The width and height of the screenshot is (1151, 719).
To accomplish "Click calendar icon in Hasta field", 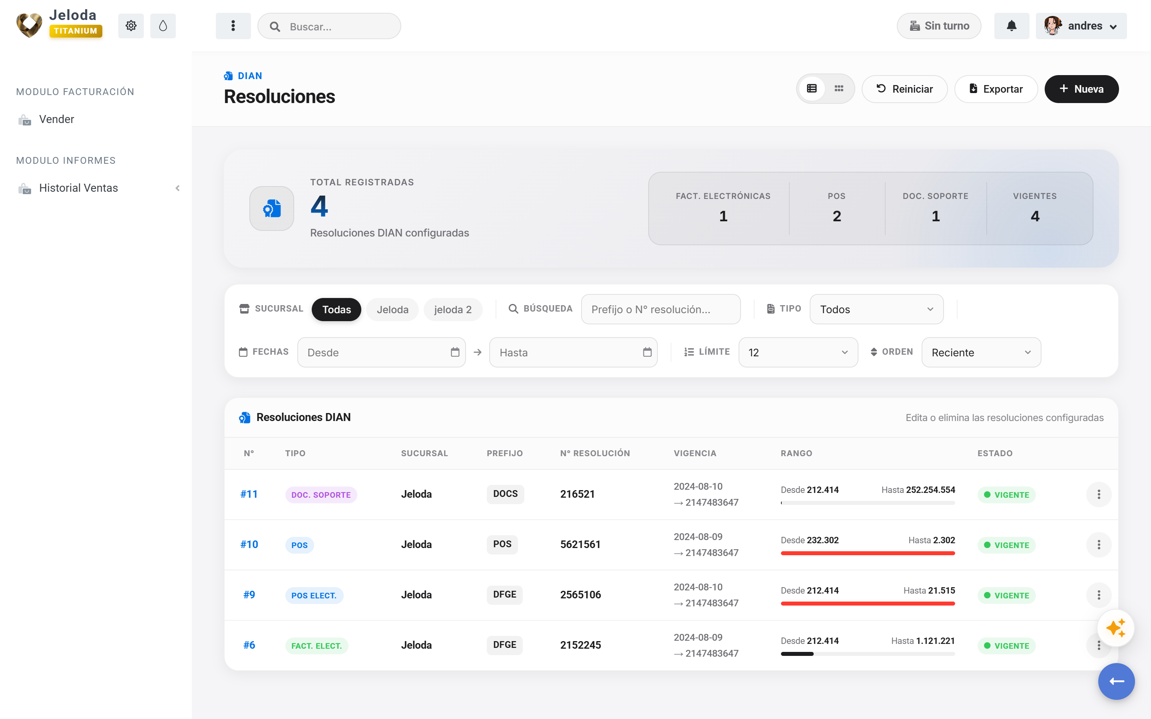I will [647, 352].
